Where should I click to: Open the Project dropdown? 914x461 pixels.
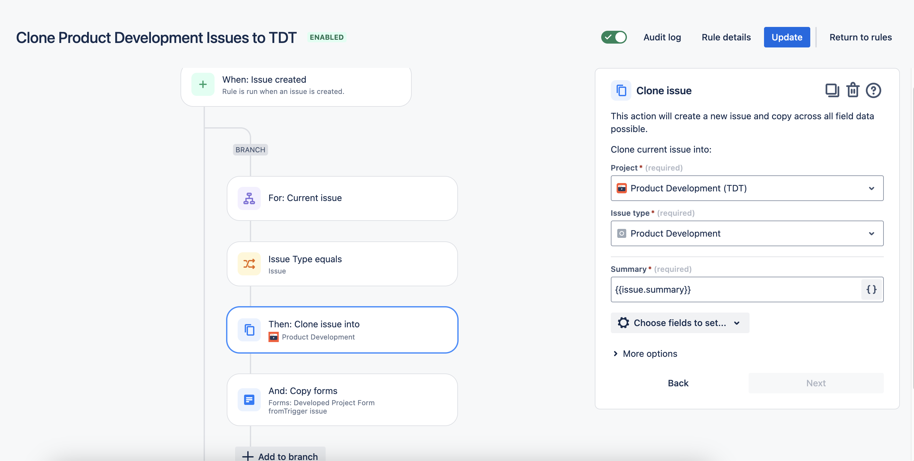click(747, 188)
